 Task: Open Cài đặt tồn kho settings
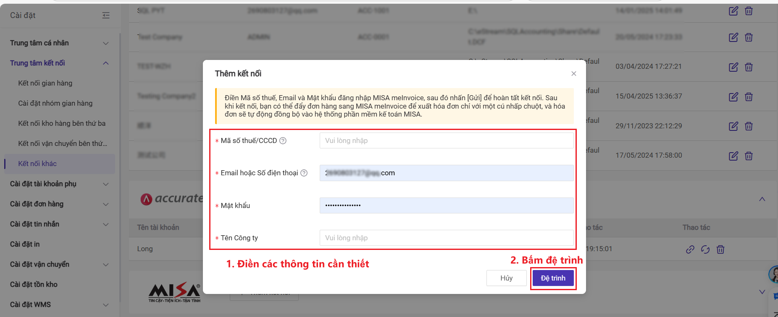click(x=34, y=284)
